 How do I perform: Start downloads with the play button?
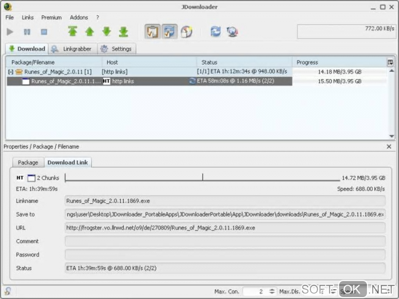pos(10,32)
